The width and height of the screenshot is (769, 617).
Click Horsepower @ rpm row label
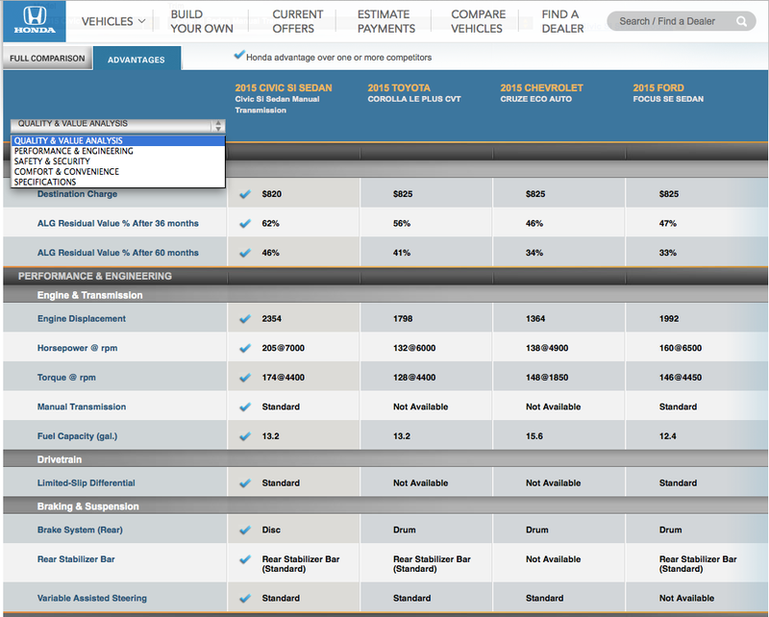(x=77, y=348)
